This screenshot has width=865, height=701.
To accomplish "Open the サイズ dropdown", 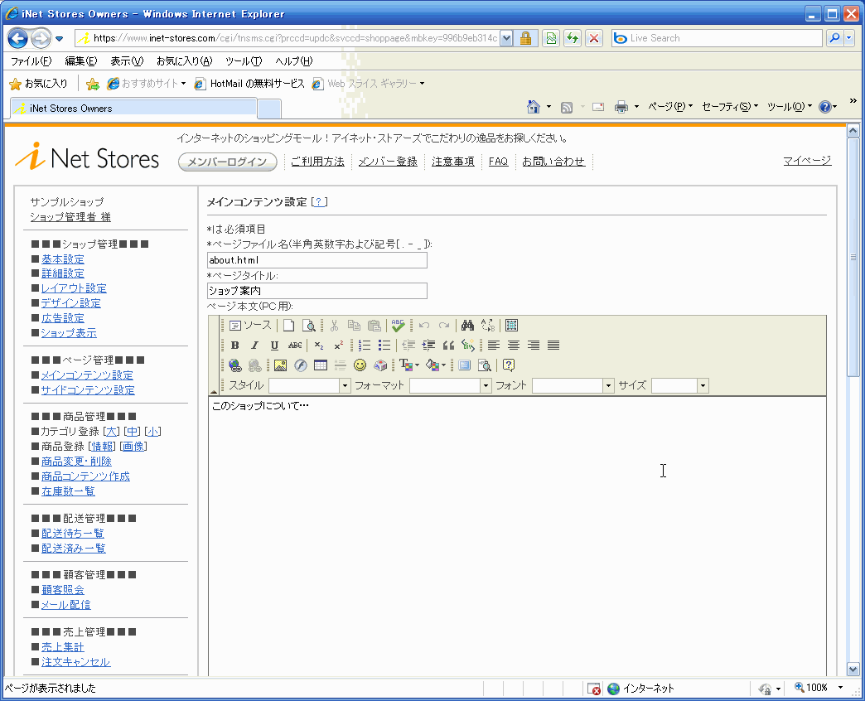I will pos(703,386).
